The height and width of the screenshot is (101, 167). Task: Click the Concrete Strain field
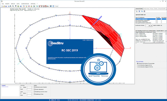click(x=29, y=89)
